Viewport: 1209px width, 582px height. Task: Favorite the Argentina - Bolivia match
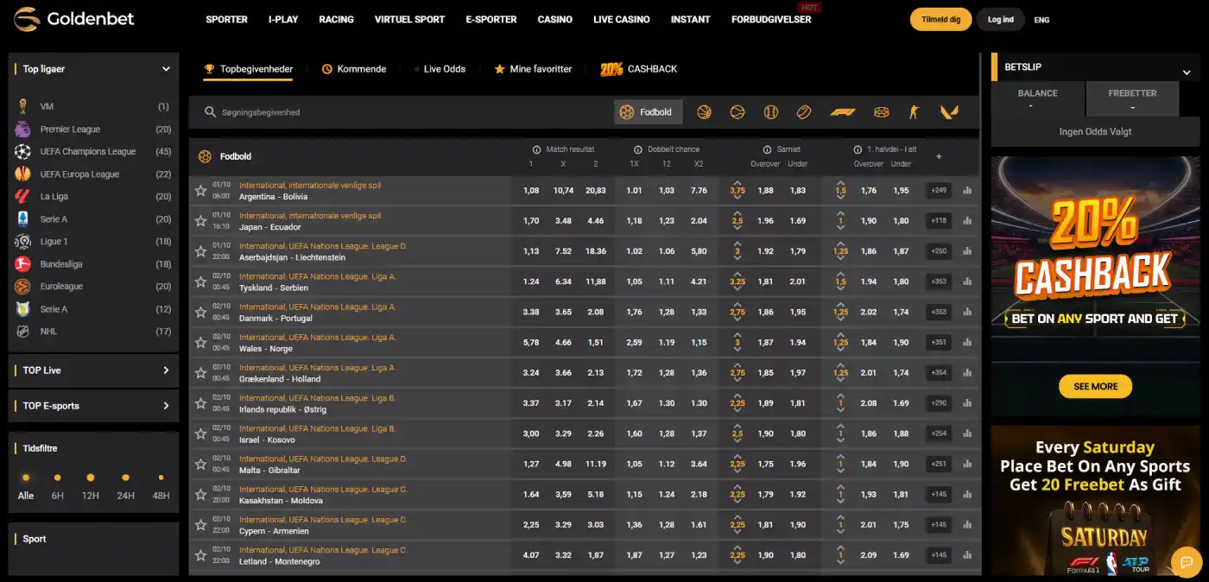pyautogui.click(x=200, y=191)
